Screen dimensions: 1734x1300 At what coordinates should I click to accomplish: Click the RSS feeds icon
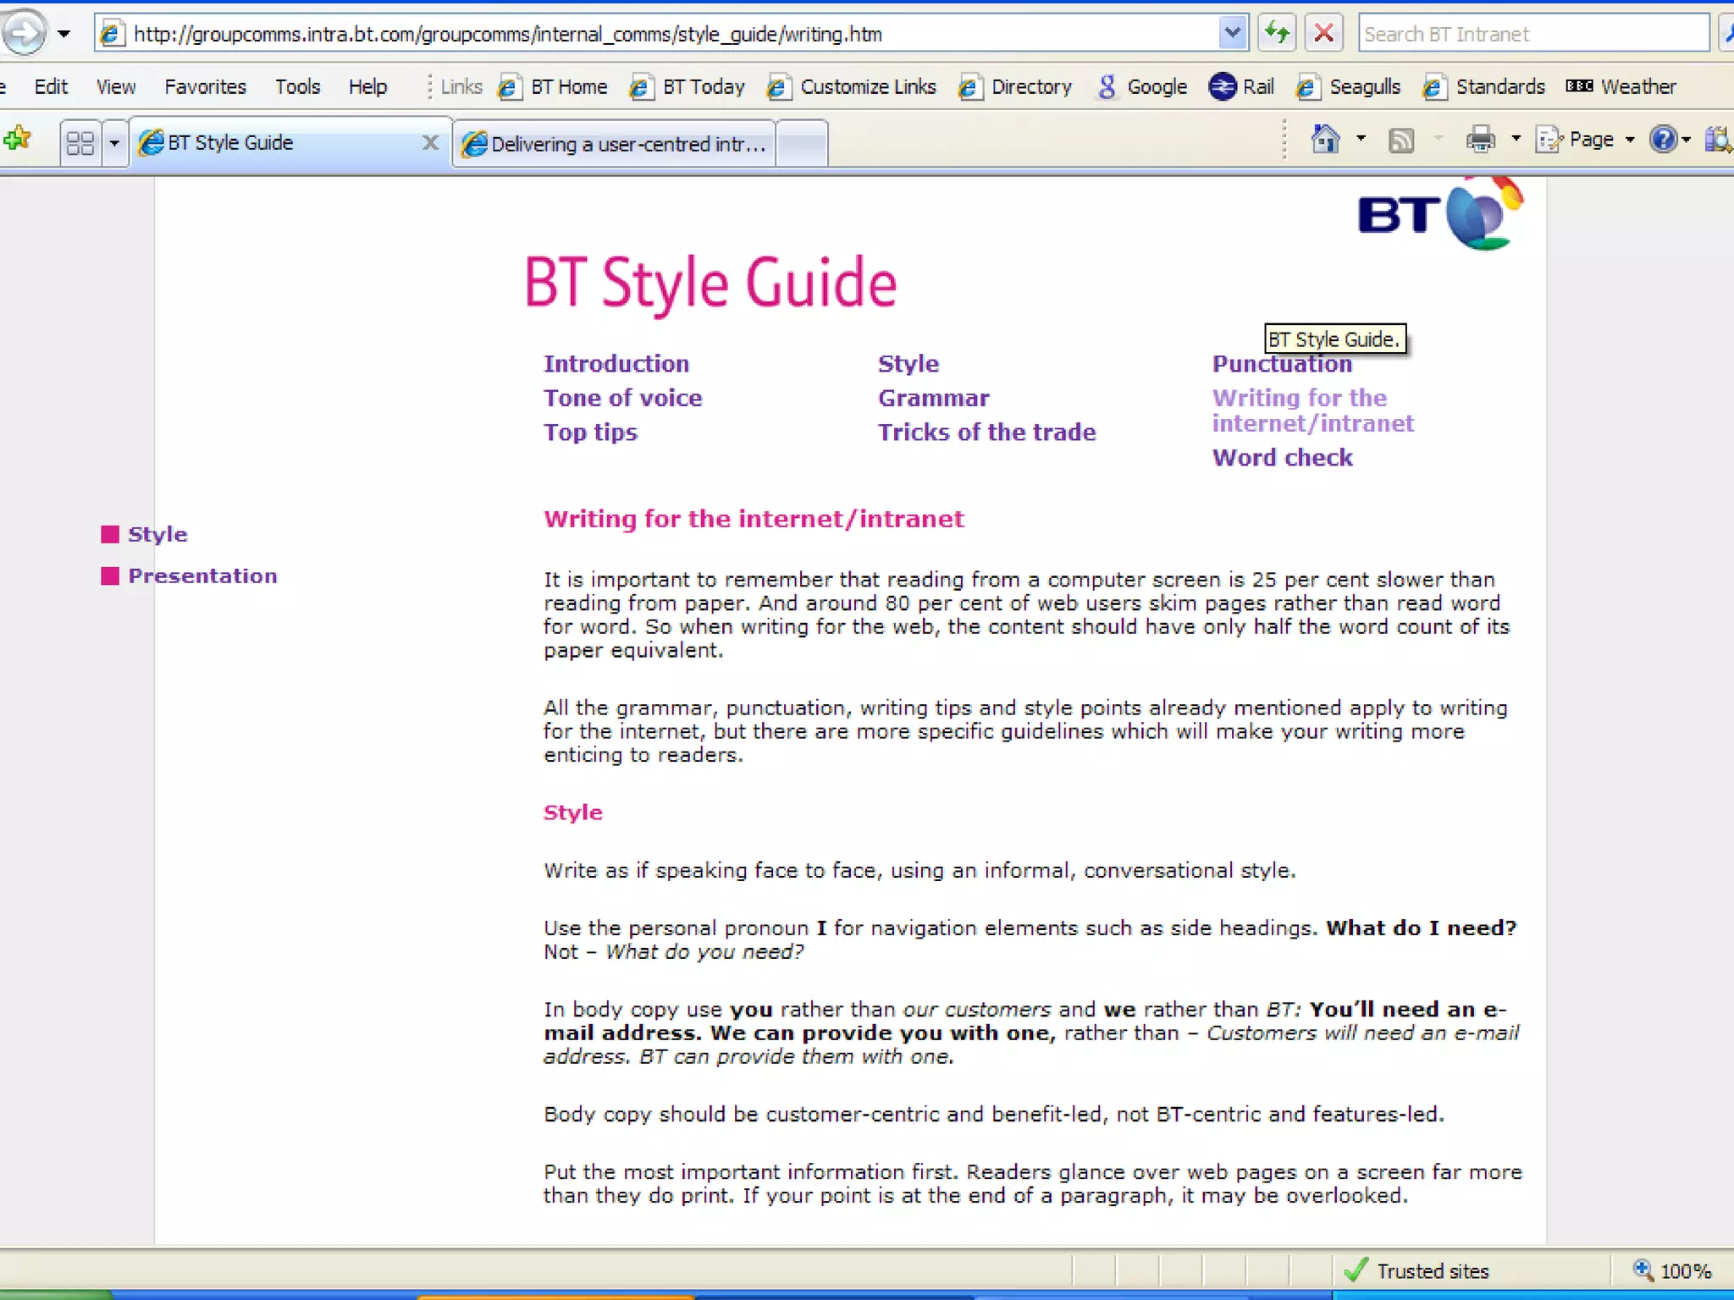click(x=1401, y=140)
